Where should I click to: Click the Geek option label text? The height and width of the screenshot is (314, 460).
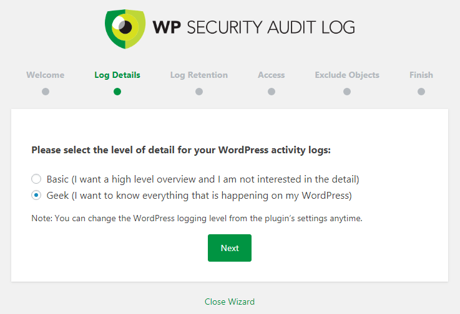[x=199, y=196]
